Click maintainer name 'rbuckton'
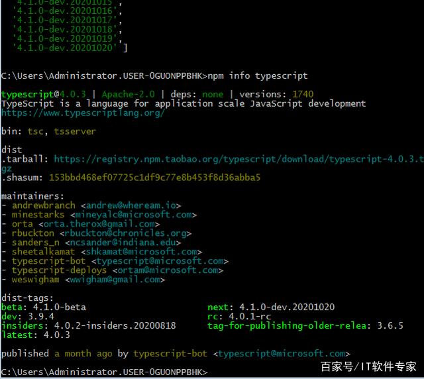The height and width of the screenshot is (379, 424). [33, 233]
